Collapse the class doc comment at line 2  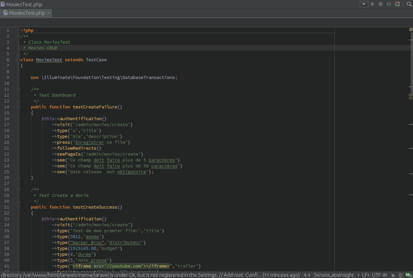(x=18, y=36)
